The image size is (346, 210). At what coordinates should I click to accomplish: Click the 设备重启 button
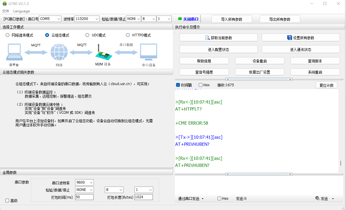point(259,61)
